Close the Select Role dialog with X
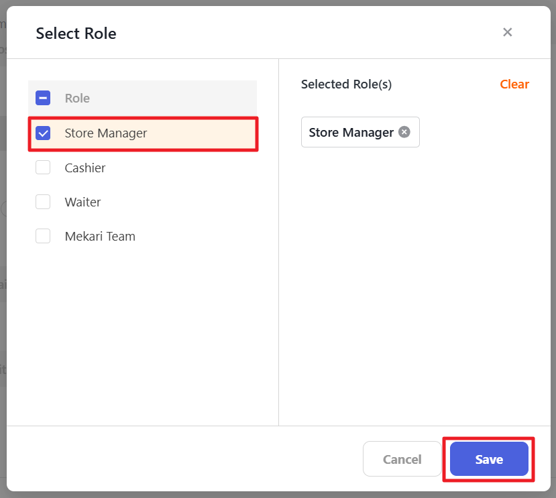Image resolution: width=556 pixels, height=498 pixels. coord(507,32)
